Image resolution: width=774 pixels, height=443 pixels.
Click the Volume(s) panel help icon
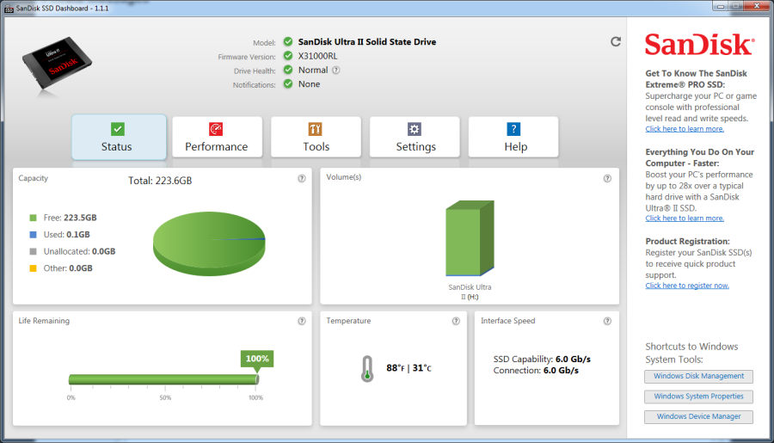point(607,178)
